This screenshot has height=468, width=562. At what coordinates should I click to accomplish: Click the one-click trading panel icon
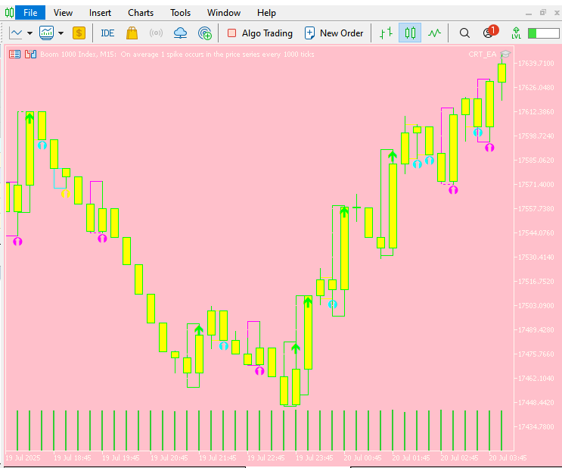coord(14,55)
